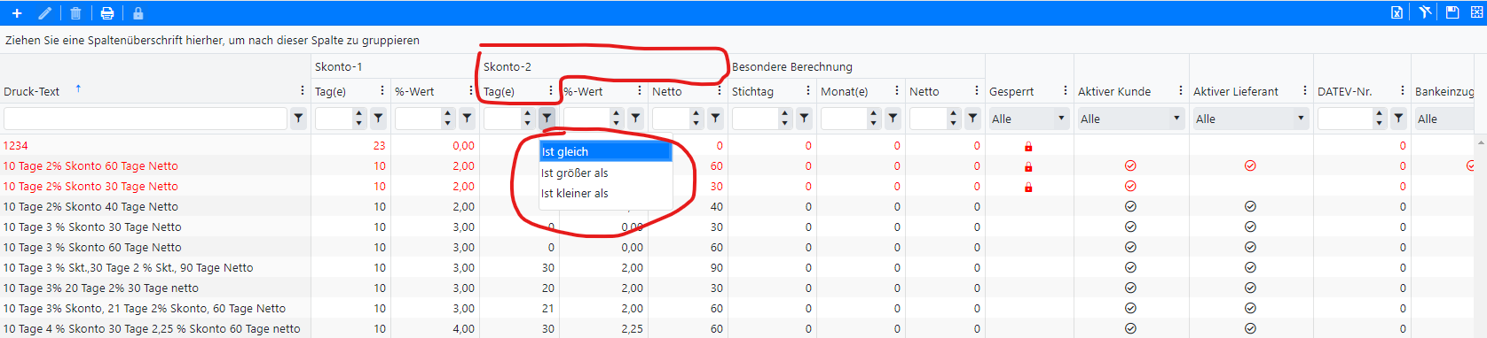1487x338 pixels.
Task: Open filter operator for Skonto-2 Netto
Action: coord(716,118)
